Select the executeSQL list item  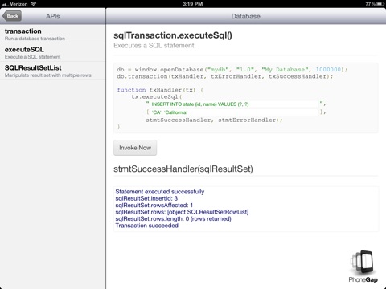(52, 53)
